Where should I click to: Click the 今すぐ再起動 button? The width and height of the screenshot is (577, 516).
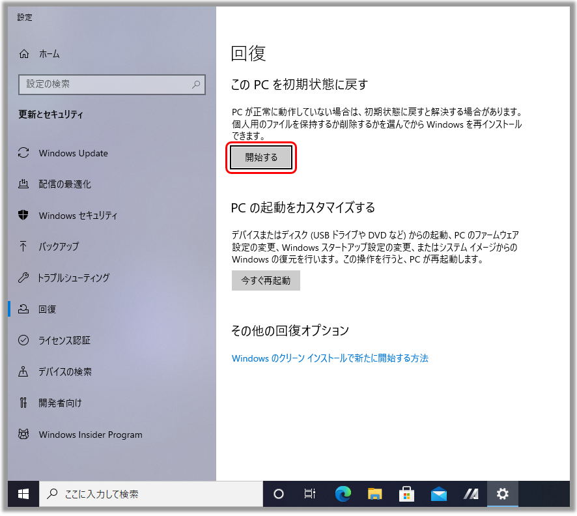pyautogui.click(x=266, y=280)
